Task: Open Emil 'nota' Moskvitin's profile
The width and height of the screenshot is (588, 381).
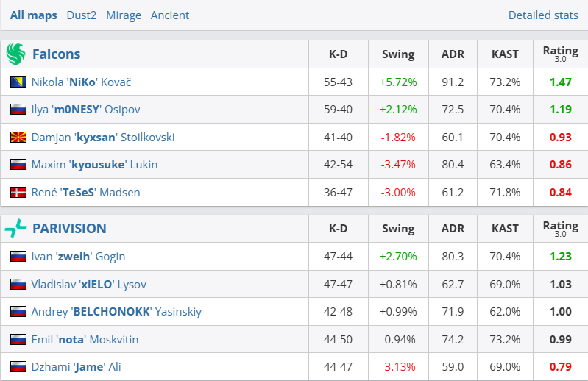Action: coord(85,340)
